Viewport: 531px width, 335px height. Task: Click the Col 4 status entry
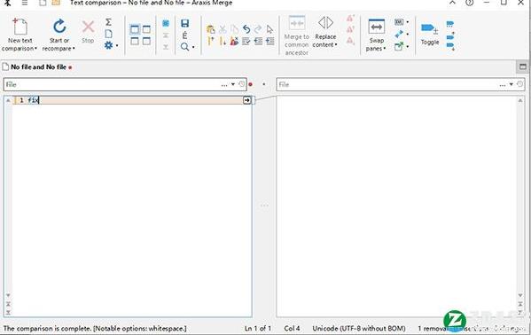coord(292,328)
